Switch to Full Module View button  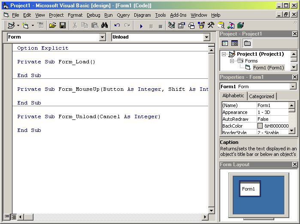14,217
